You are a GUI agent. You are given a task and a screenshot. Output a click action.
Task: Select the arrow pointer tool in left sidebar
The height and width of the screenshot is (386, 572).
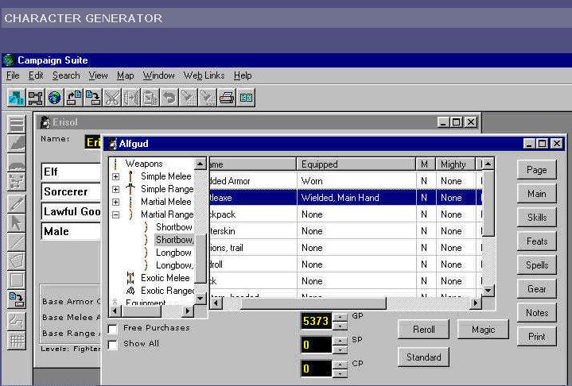16,222
